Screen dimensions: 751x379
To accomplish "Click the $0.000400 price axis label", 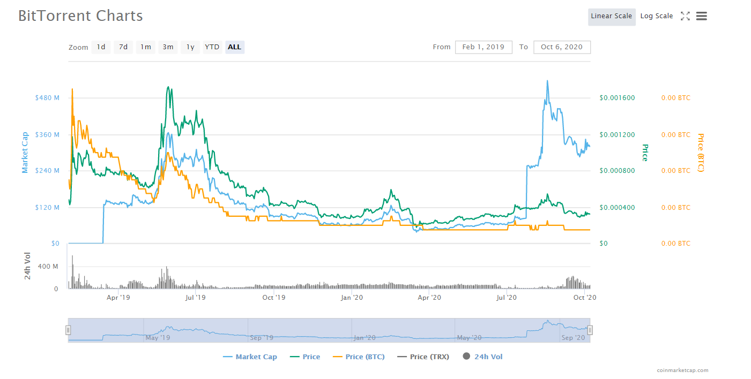I will pos(617,207).
